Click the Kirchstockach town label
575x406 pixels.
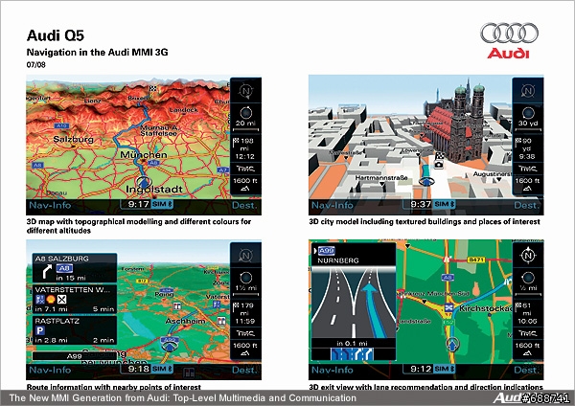click(x=486, y=308)
